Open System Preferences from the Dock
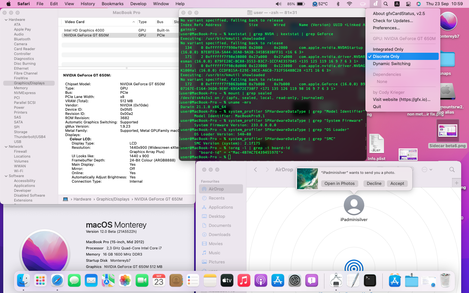This screenshot has height=293, width=469. [x=295, y=281]
